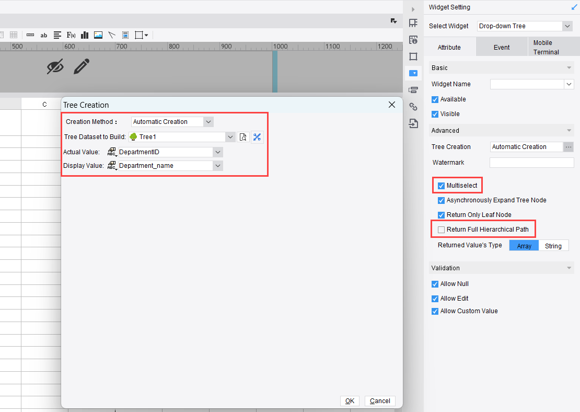Click the highlighted widget panel icon in sidebar
Image resolution: width=580 pixels, height=412 pixels.
pos(413,73)
